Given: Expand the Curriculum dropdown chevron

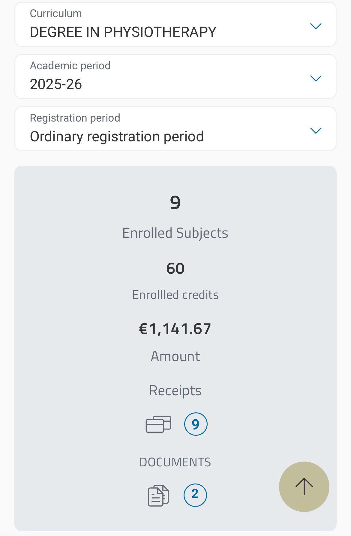Looking at the screenshot, I should tap(316, 26).
